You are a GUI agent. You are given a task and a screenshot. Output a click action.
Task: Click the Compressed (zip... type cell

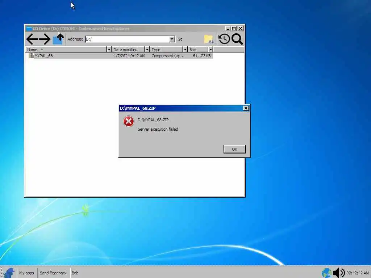coord(168,56)
